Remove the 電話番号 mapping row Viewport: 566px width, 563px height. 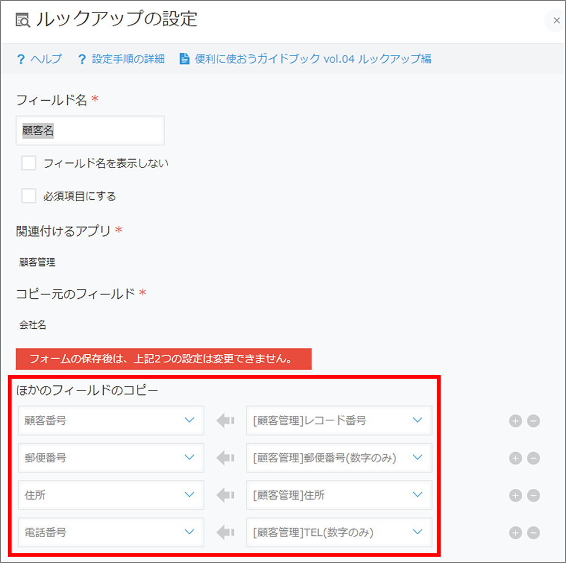pyautogui.click(x=533, y=532)
